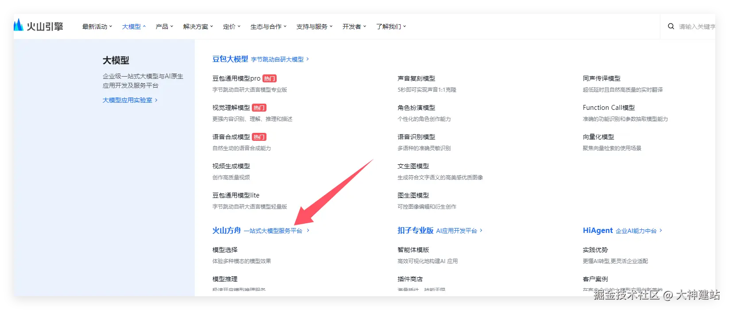This screenshot has height=310, width=729.
Task: Open 语音识别模型
Action: click(x=416, y=137)
